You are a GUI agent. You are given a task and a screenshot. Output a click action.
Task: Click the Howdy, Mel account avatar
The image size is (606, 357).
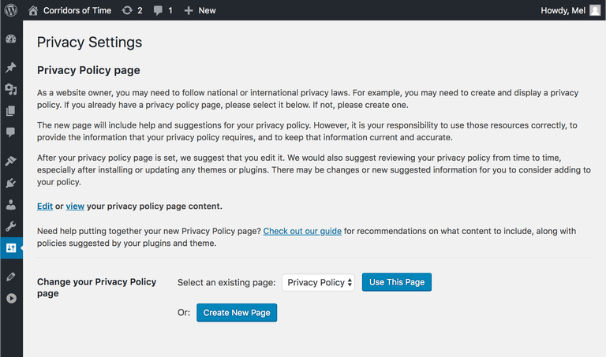click(x=594, y=10)
